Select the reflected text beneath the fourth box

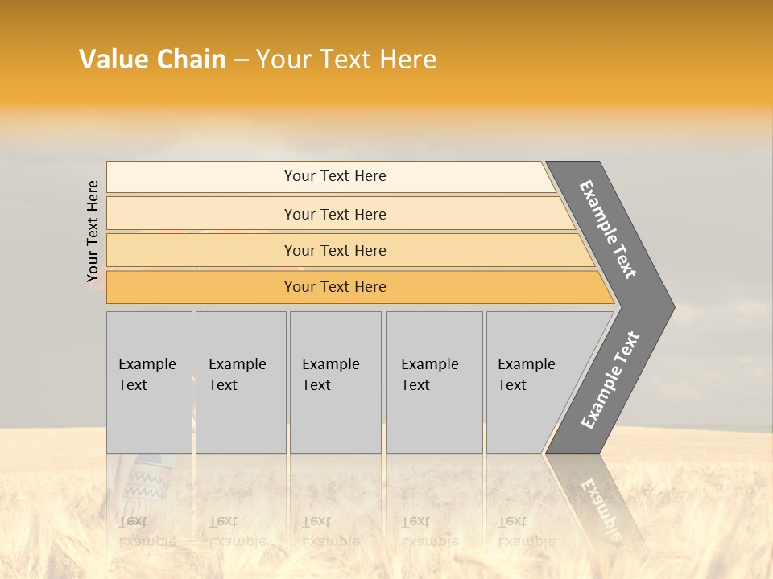tap(429, 531)
